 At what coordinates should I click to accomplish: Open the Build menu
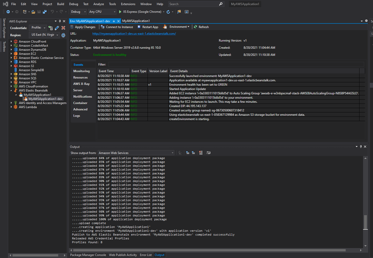(61, 4)
